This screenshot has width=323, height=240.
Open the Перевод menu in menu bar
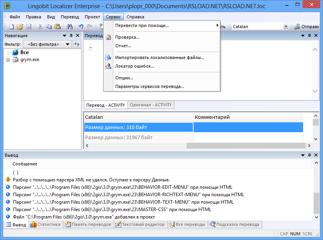coord(70,17)
